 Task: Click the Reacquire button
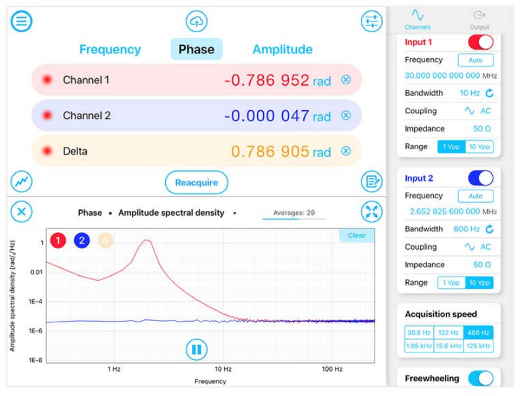click(x=196, y=183)
